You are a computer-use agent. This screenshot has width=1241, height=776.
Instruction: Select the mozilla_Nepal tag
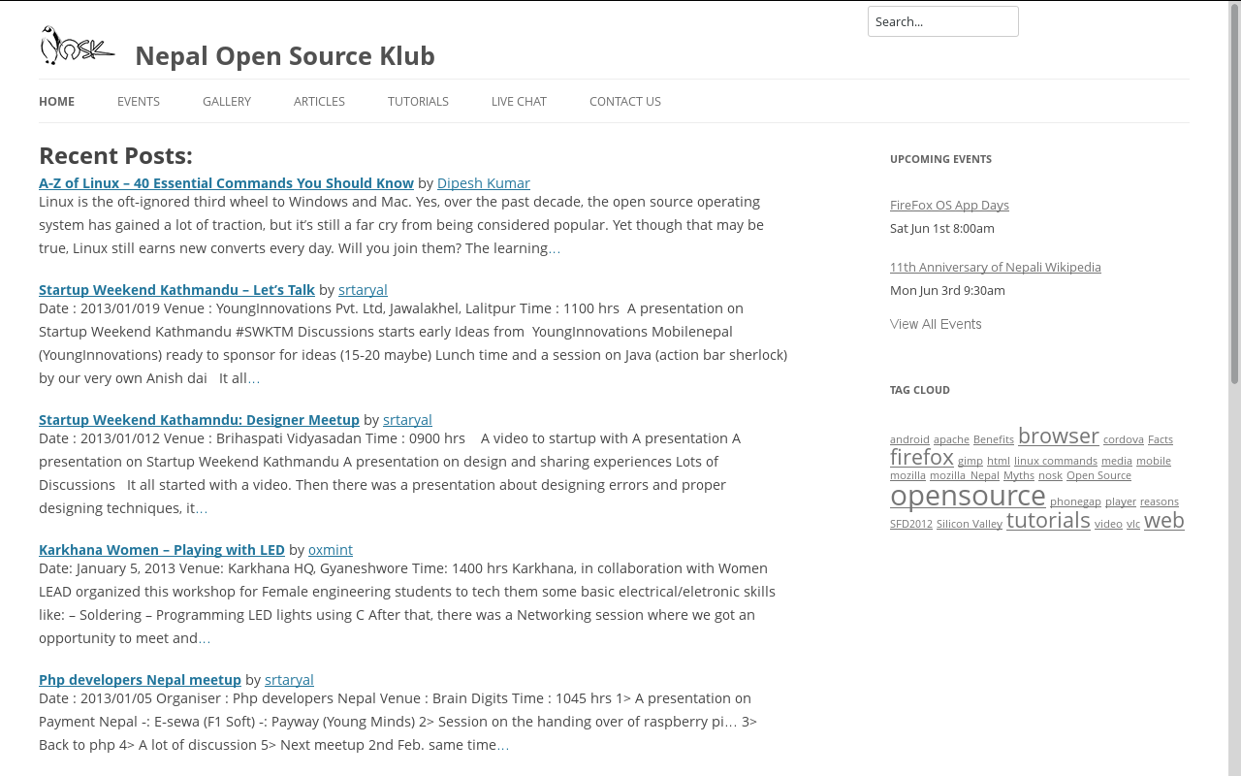pyautogui.click(x=965, y=475)
